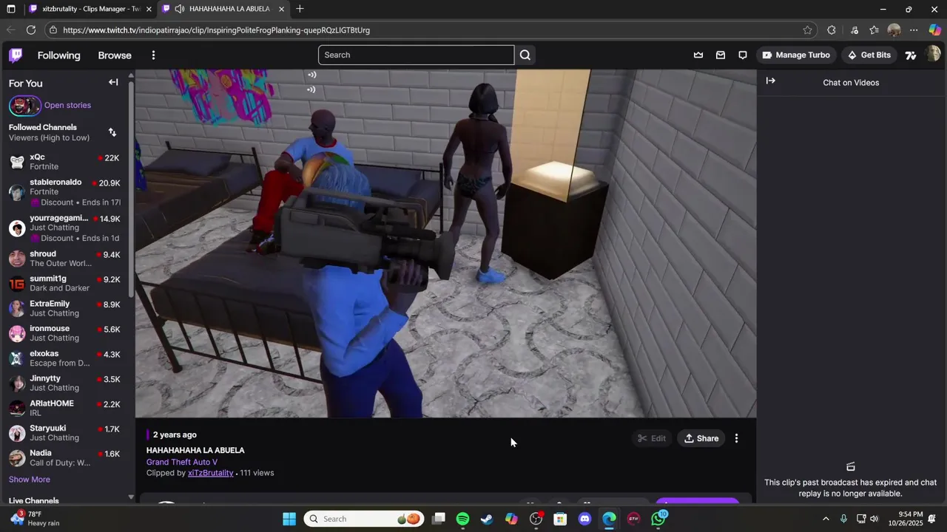Open Edge settings and more menu

tap(914, 30)
